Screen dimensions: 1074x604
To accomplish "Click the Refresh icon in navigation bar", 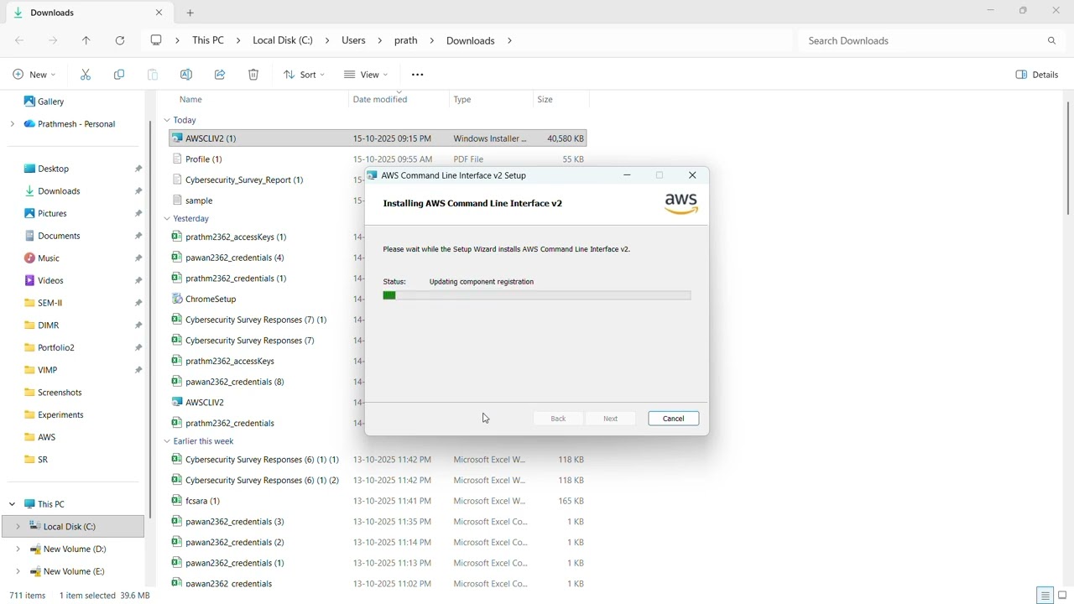I will click(120, 40).
